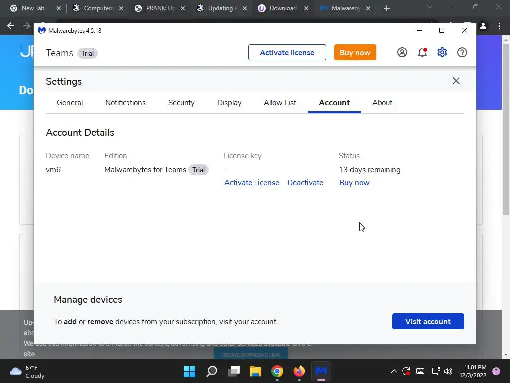Click the Malwarebytes logo in the title bar
Image resolution: width=510 pixels, height=383 pixels.
point(42,30)
